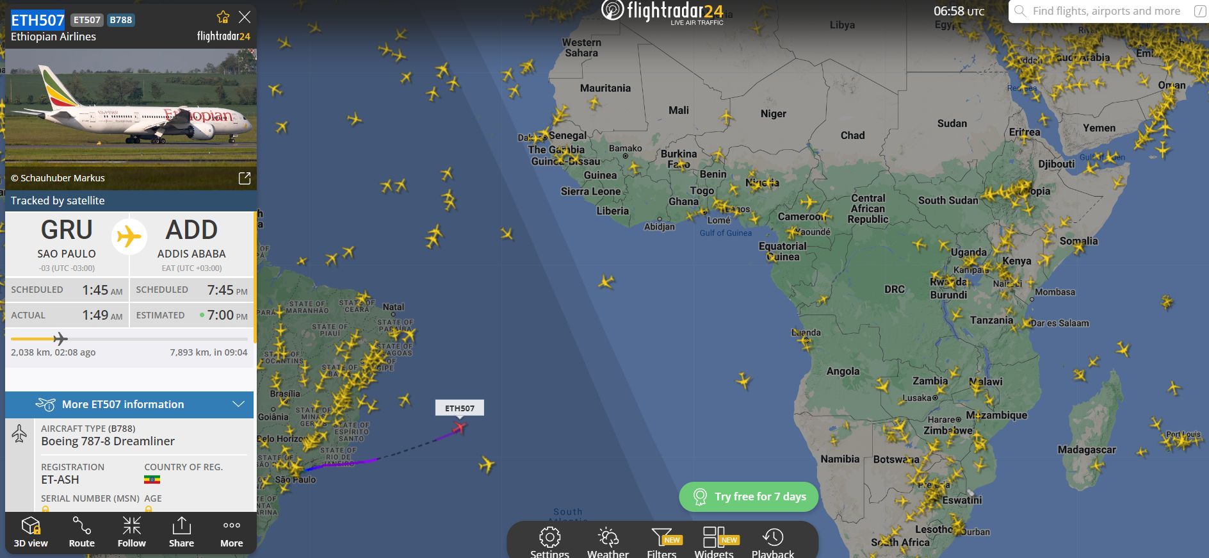Add ETH507 to favorites with star icon
Viewport: 1209px width, 558px height.
(223, 17)
